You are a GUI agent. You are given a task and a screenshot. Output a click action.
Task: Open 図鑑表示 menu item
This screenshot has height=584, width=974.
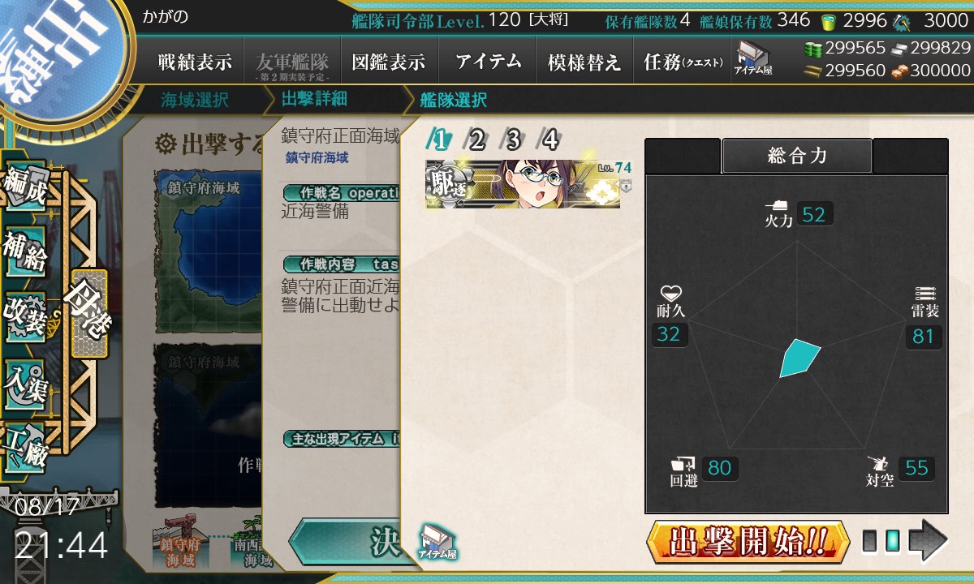(389, 62)
